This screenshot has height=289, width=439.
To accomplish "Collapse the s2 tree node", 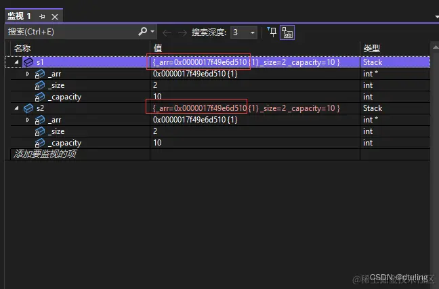I will pyautogui.click(x=16, y=108).
